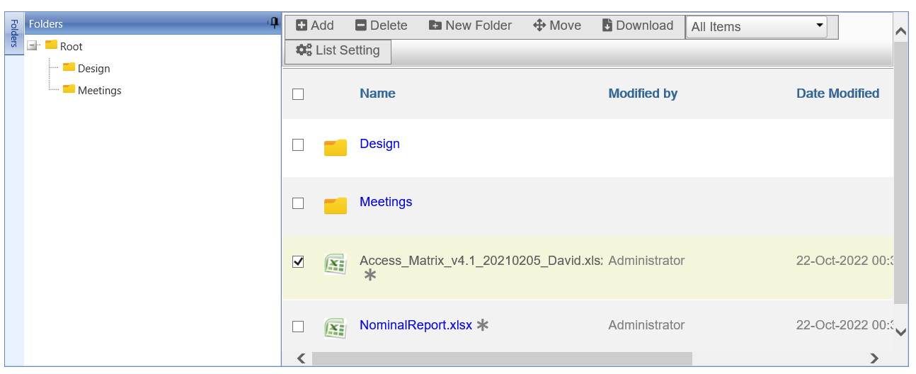This screenshot has width=916, height=374.
Task: Click the Meetings folder icon in list
Action: tap(336, 205)
